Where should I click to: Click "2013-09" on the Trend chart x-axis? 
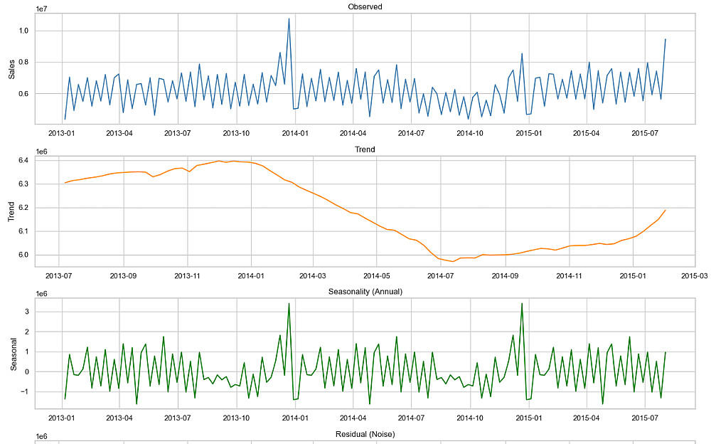pos(123,276)
